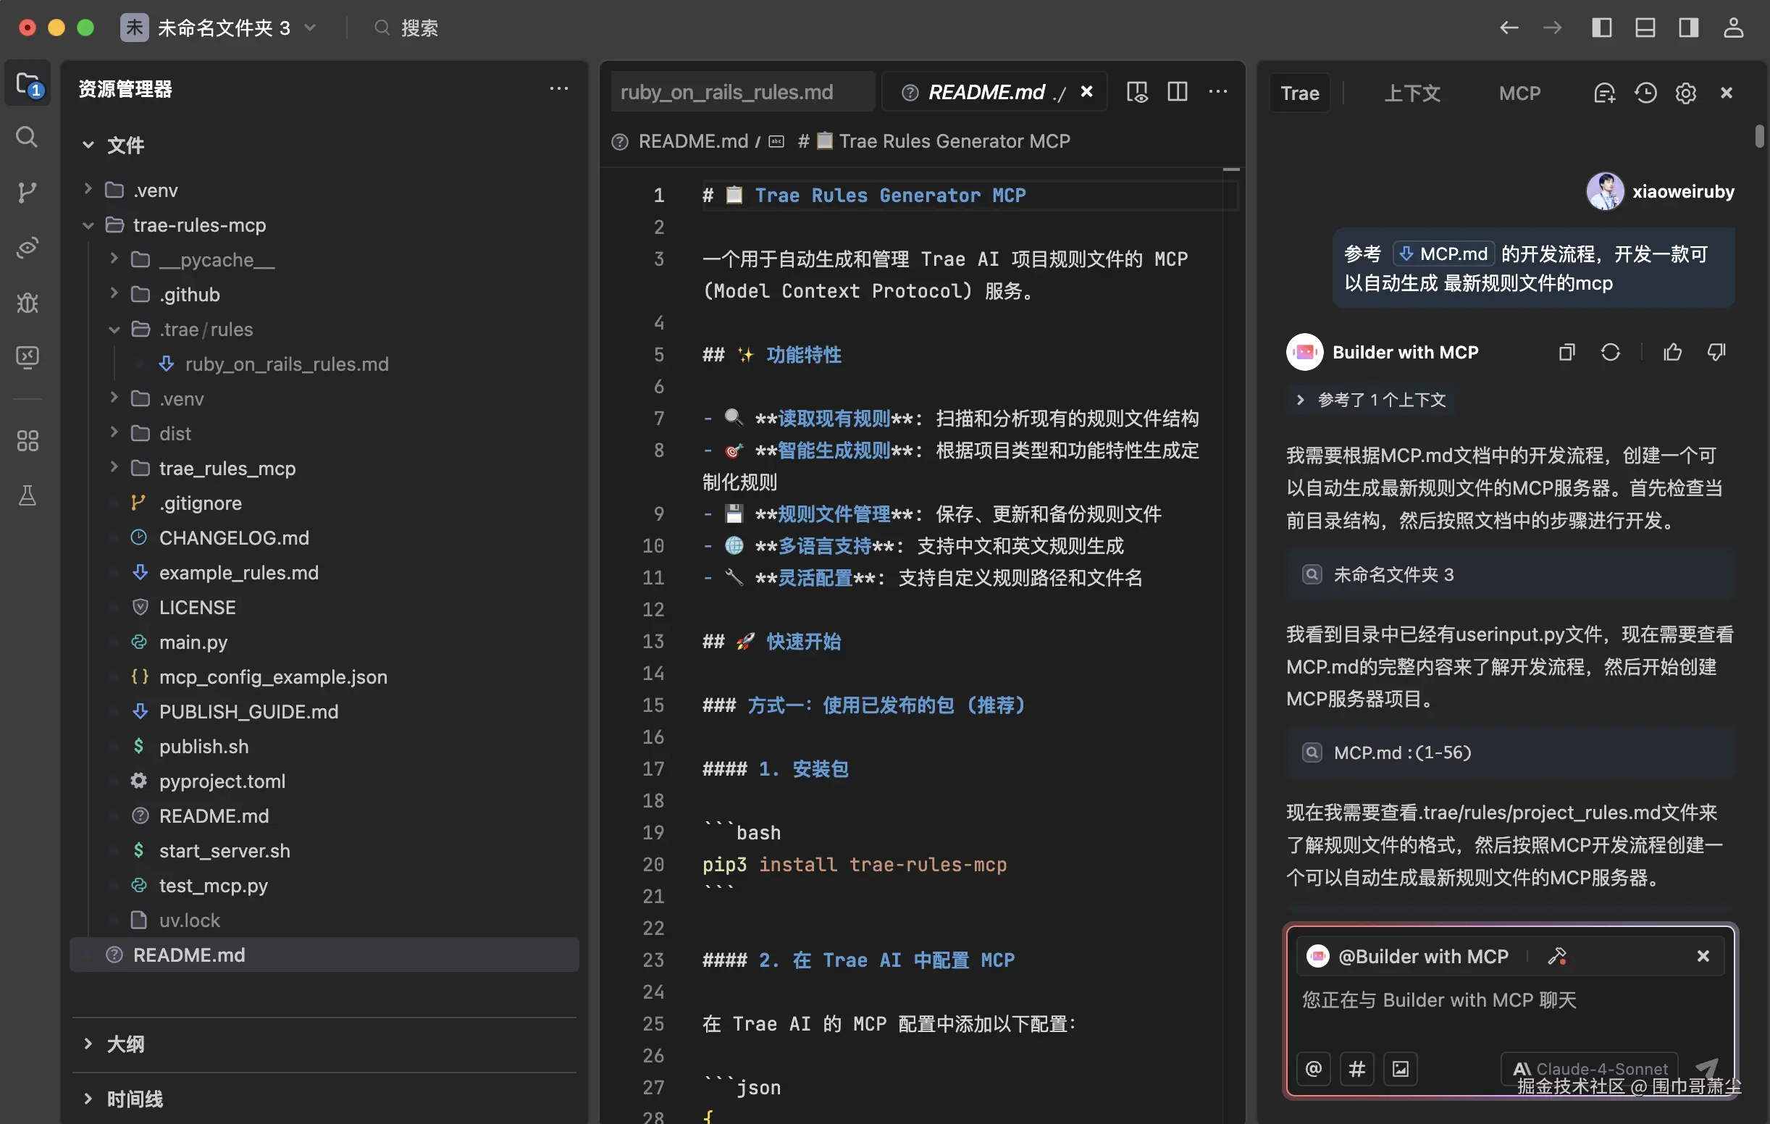The height and width of the screenshot is (1124, 1770).
Task: Click the README.md breadcrumb segment
Action: point(692,140)
